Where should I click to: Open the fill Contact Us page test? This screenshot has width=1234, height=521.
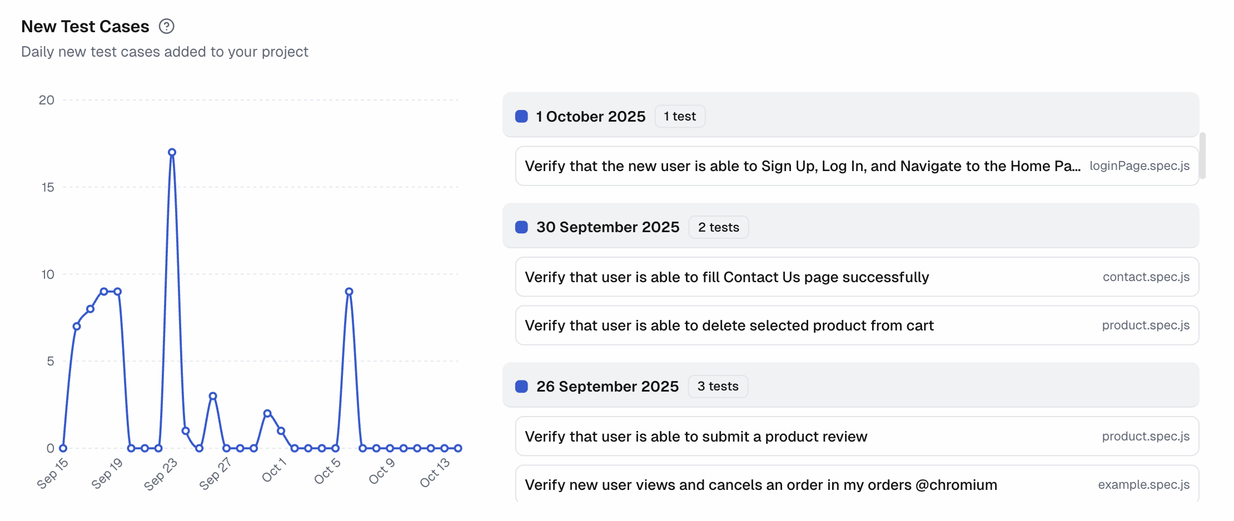727,277
